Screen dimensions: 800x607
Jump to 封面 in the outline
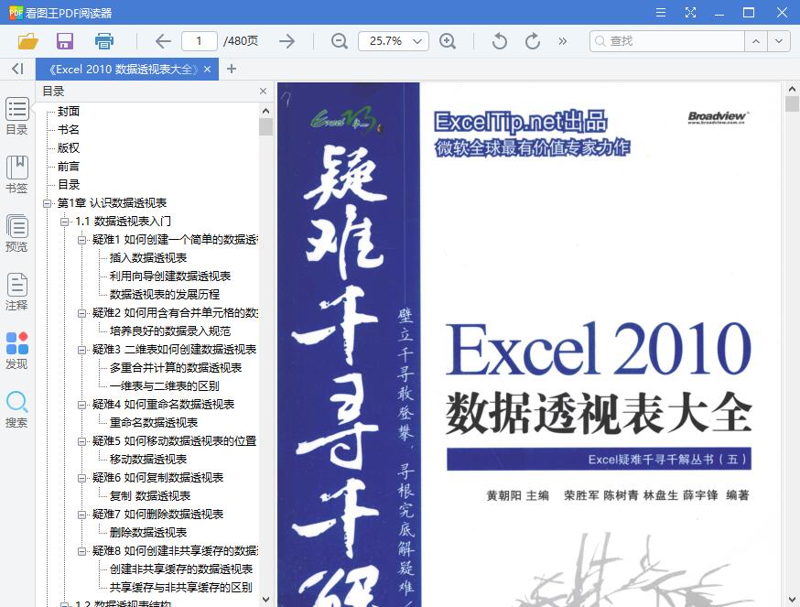coord(69,112)
